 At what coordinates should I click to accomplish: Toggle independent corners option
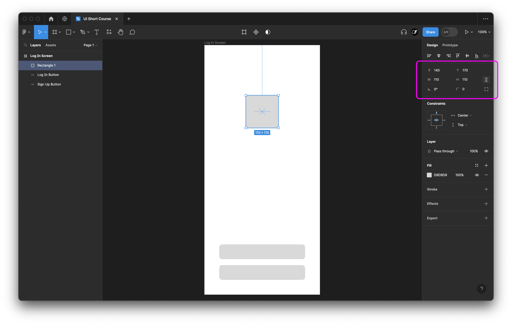[486, 89]
